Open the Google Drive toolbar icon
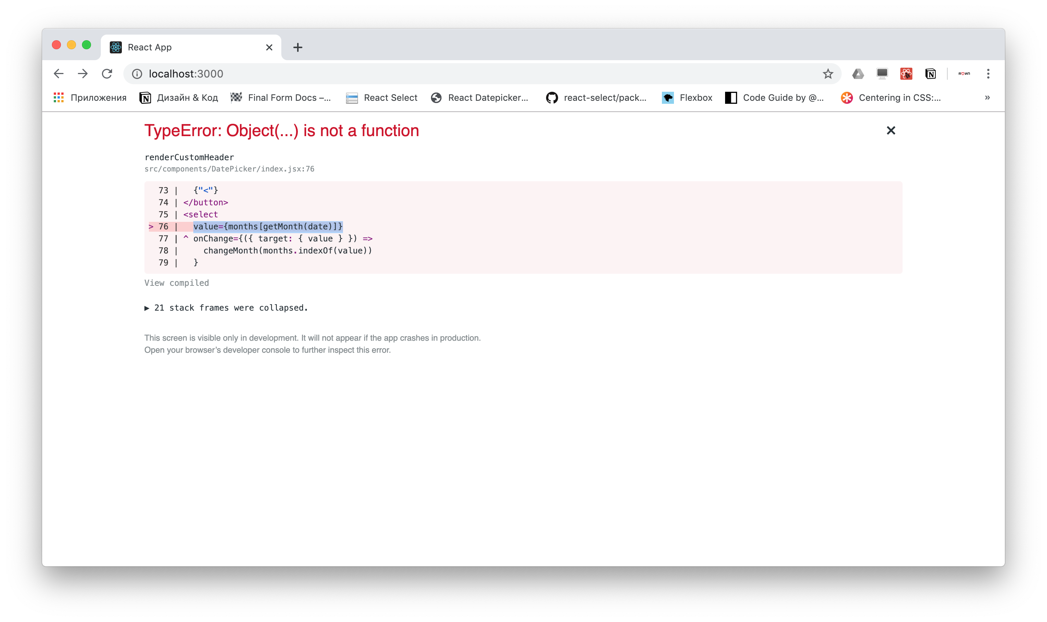The image size is (1047, 622). coord(858,74)
